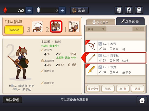This screenshot has height=111, width=149.
Task: Click the 训练 training button
Action: (x=108, y=89)
